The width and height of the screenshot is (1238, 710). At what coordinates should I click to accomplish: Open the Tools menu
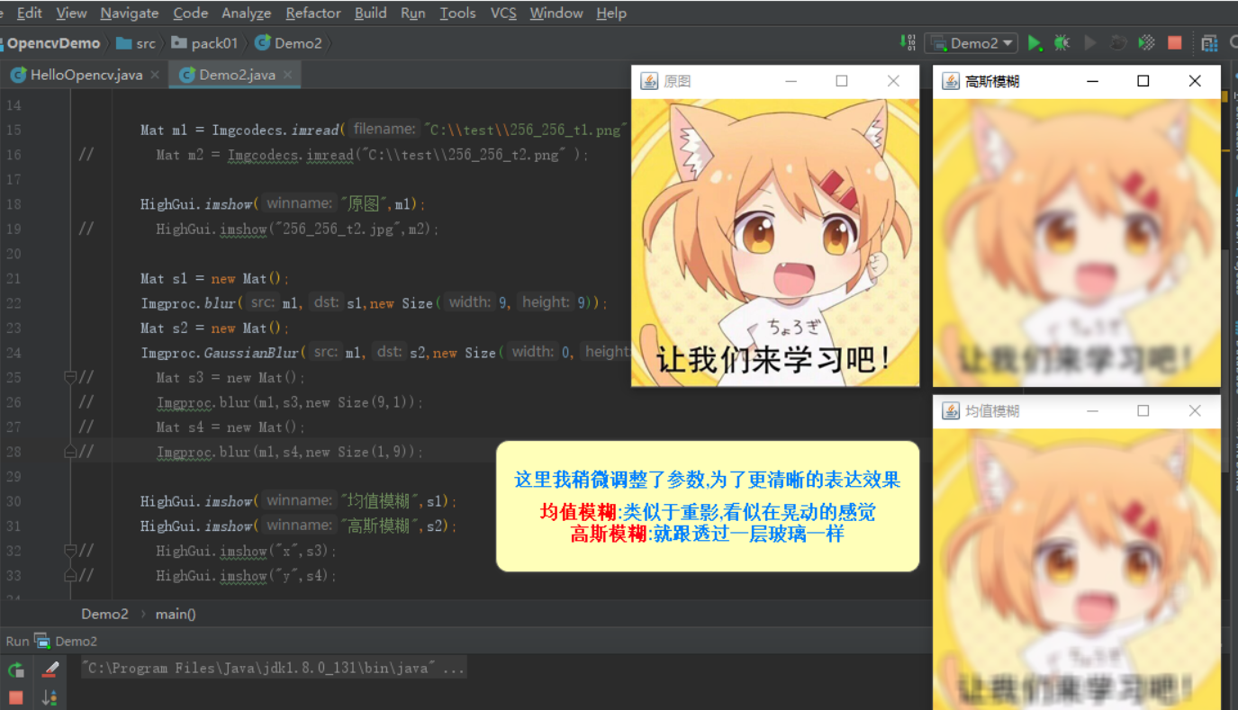[x=458, y=13]
